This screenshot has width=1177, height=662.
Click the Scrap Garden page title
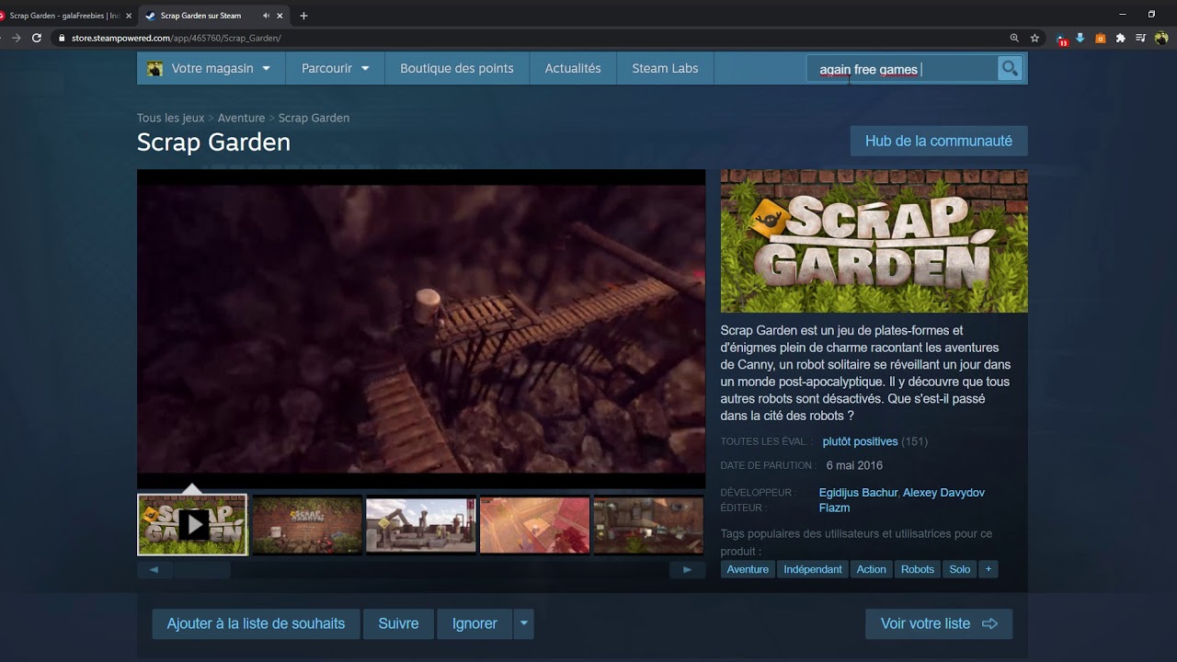(x=213, y=143)
